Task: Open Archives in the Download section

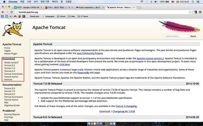Action: pyautogui.click(x=8, y=80)
